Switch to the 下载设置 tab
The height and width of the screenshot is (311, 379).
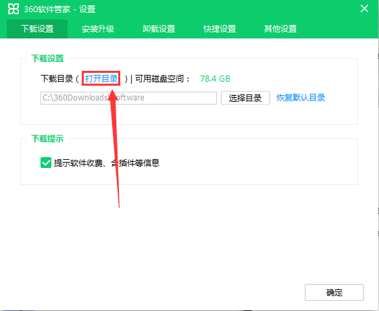pos(37,29)
